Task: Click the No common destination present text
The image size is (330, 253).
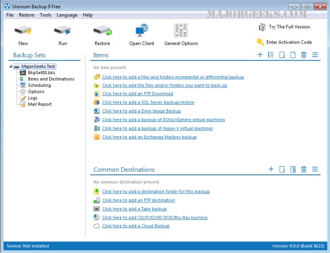Action: point(127,182)
